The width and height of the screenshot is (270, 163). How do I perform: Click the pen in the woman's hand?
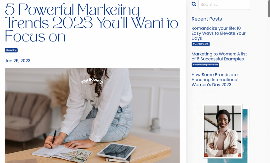54,139
